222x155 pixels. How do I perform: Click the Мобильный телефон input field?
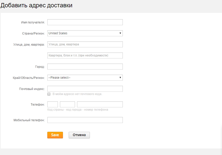85,120
